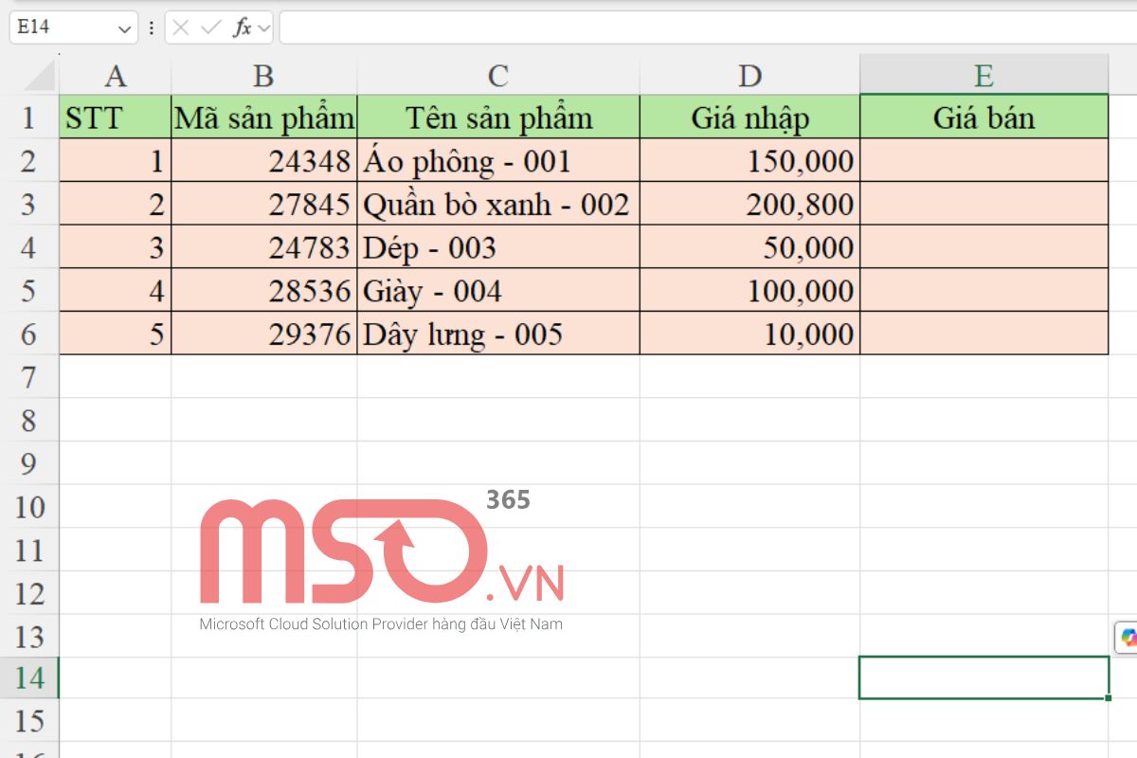Screen dimensions: 1137x758
Task: Select row 15 header
Action: pyautogui.click(x=29, y=721)
